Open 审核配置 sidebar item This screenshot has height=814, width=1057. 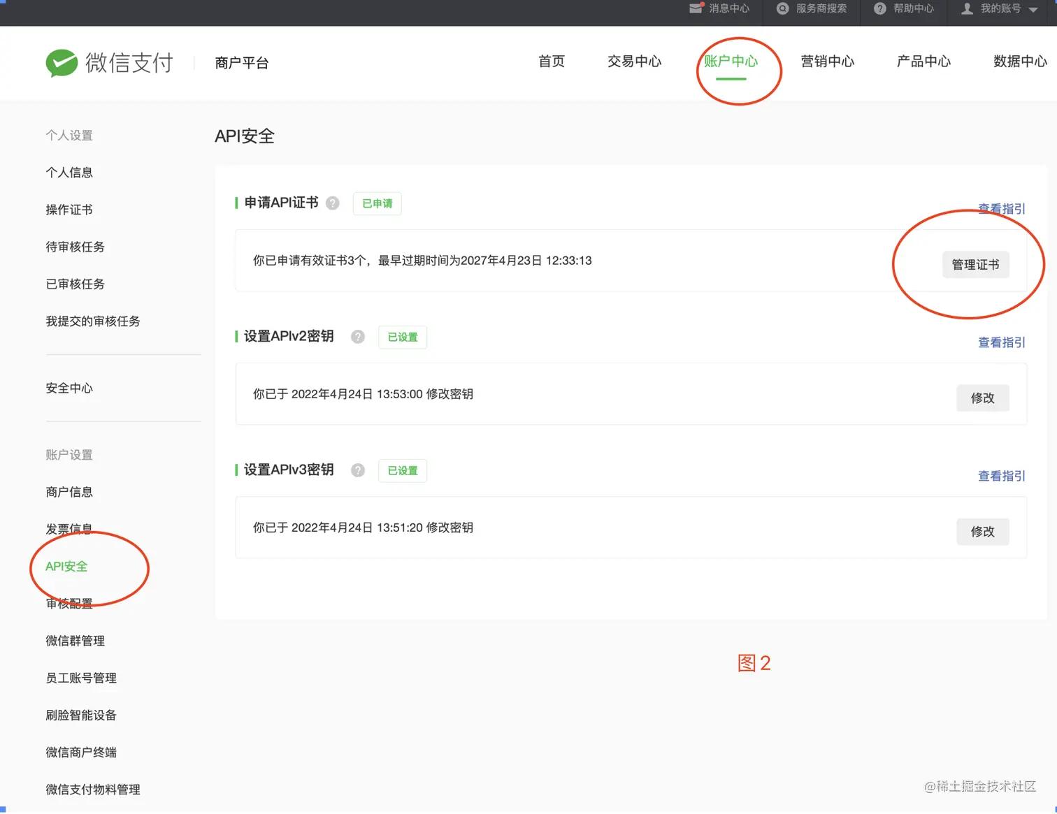(69, 604)
